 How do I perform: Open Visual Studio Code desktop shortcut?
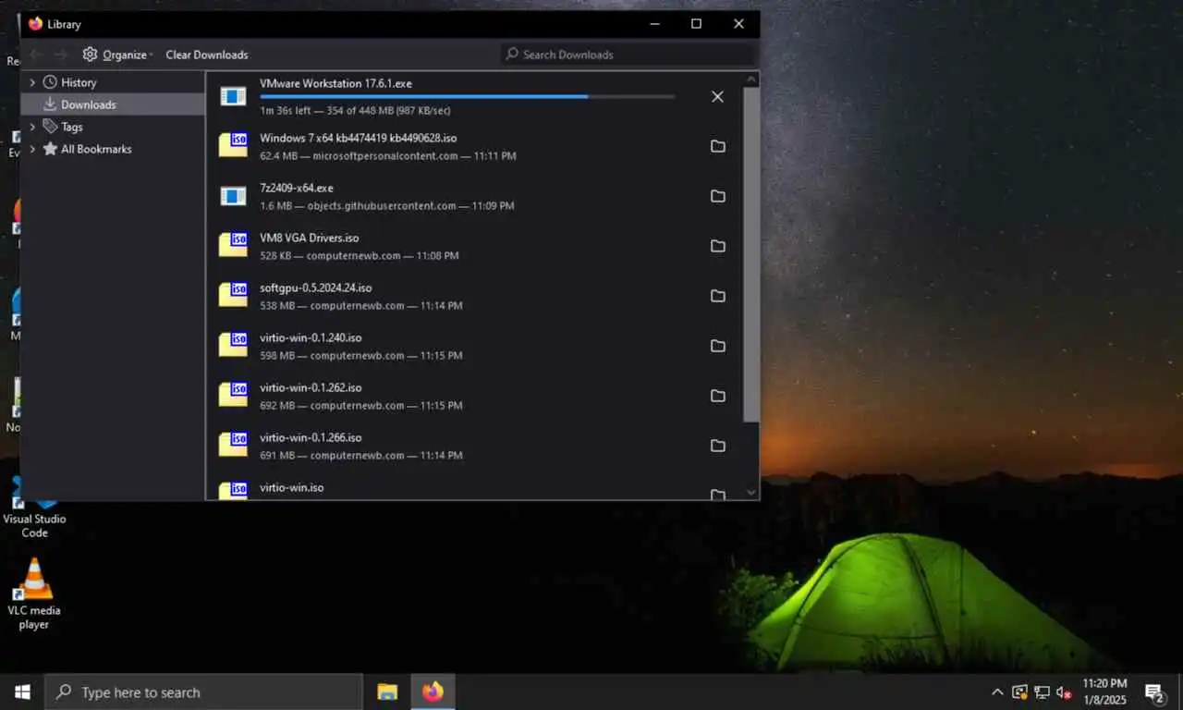[34, 508]
